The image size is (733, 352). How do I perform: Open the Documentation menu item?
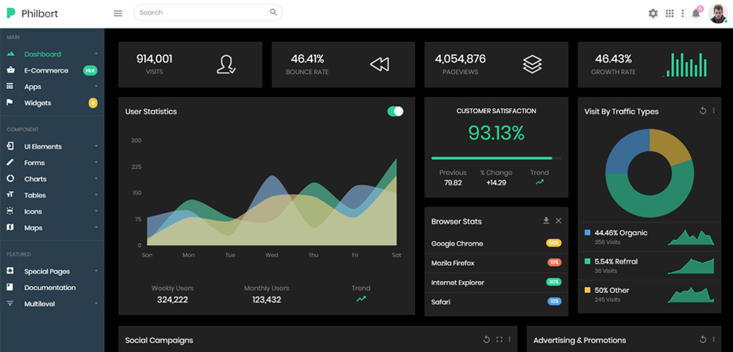[x=52, y=287]
